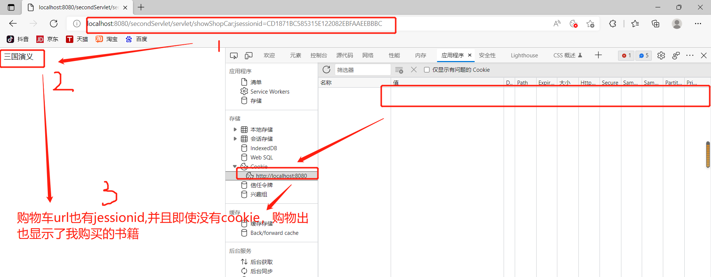Switch to the 控制台 console tab
The height and width of the screenshot is (277, 711).
click(x=319, y=55)
